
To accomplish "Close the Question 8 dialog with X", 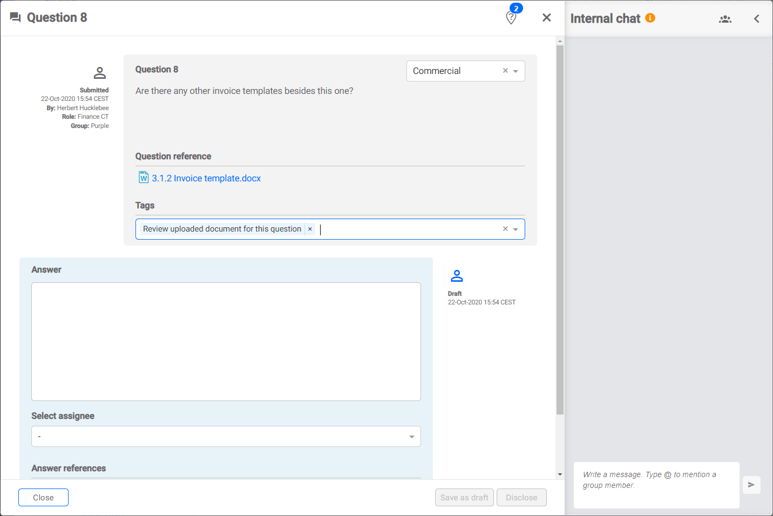I will pyautogui.click(x=546, y=18).
